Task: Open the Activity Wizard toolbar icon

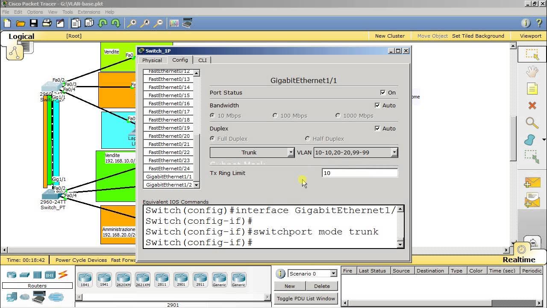Action: click(60, 23)
